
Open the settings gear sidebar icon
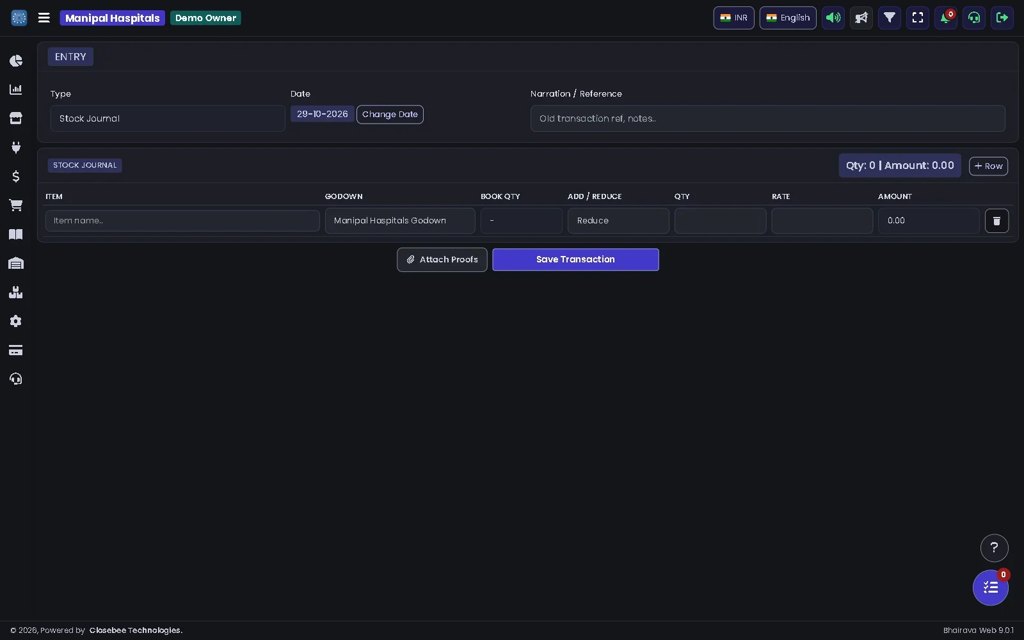pos(16,321)
